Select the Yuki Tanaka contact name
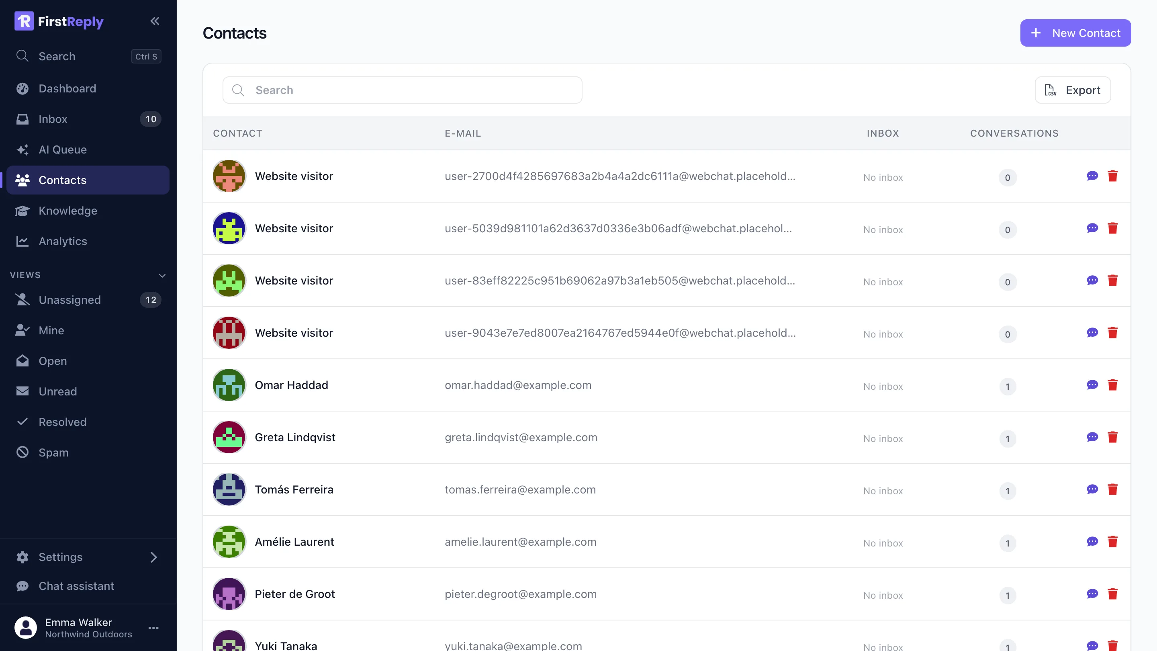Viewport: 1157px width, 651px height. (x=286, y=646)
